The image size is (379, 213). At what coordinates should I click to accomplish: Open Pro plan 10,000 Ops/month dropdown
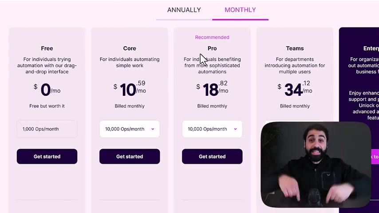(x=208, y=129)
